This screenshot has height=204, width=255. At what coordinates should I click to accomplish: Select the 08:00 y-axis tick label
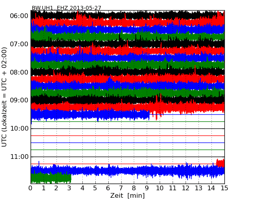tap(18, 72)
